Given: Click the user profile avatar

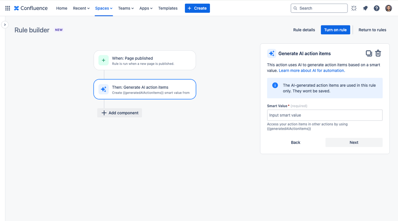Looking at the screenshot, I should coord(388,8).
